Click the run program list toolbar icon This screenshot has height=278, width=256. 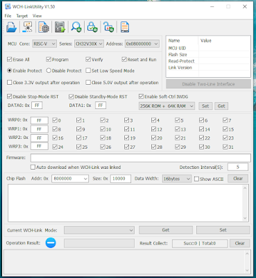click(60, 27)
